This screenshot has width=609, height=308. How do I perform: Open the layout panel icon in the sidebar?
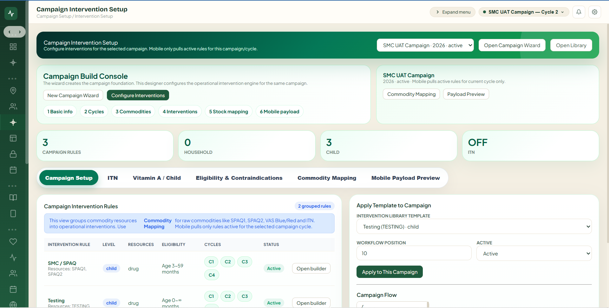(x=13, y=138)
